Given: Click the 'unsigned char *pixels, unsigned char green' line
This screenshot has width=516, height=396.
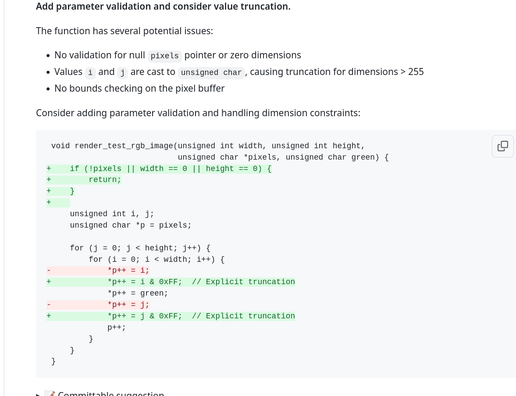Looking at the screenshot, I should [x=283, y=157].
